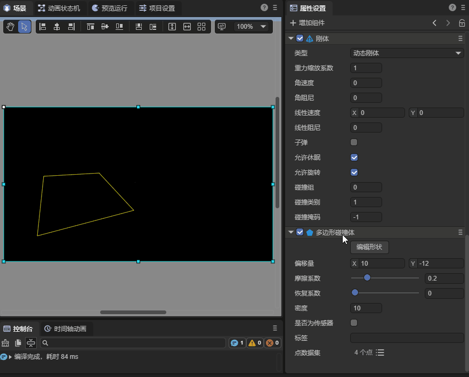Click the 摩擦系数 slider handle
Viewport: 469px width, 377px height.
point(367,277)
